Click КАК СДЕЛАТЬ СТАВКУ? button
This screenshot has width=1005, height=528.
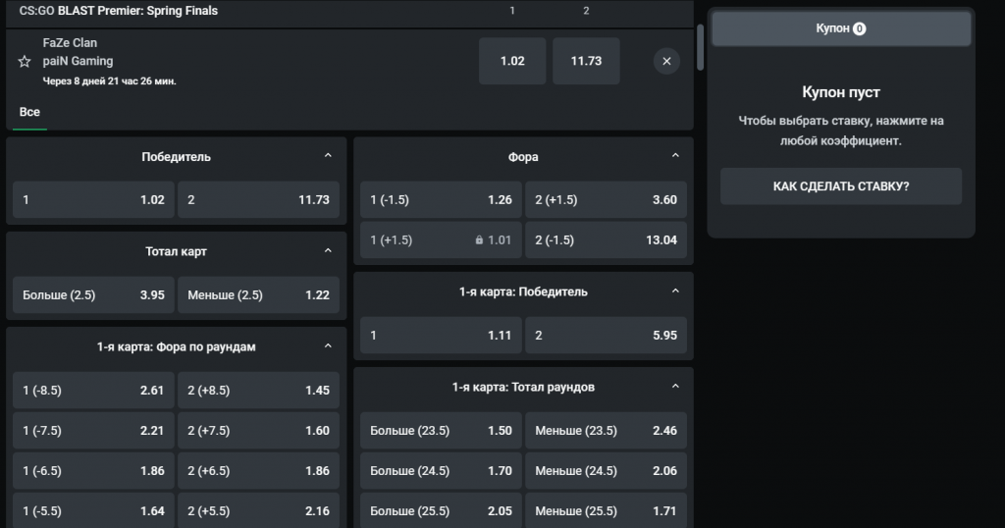point(841,186)
